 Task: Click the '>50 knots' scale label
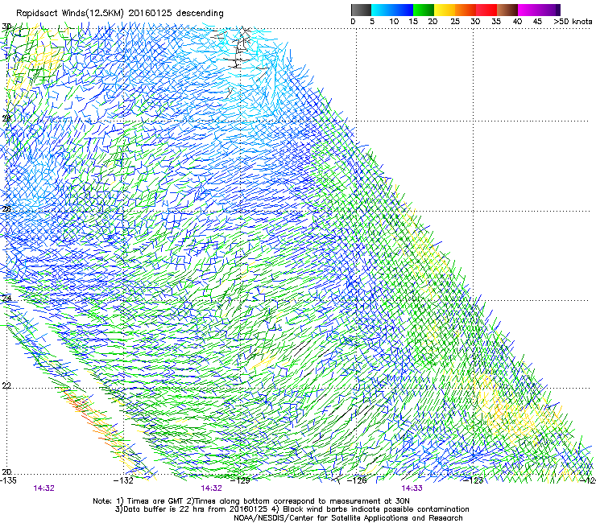pos(573,22)
